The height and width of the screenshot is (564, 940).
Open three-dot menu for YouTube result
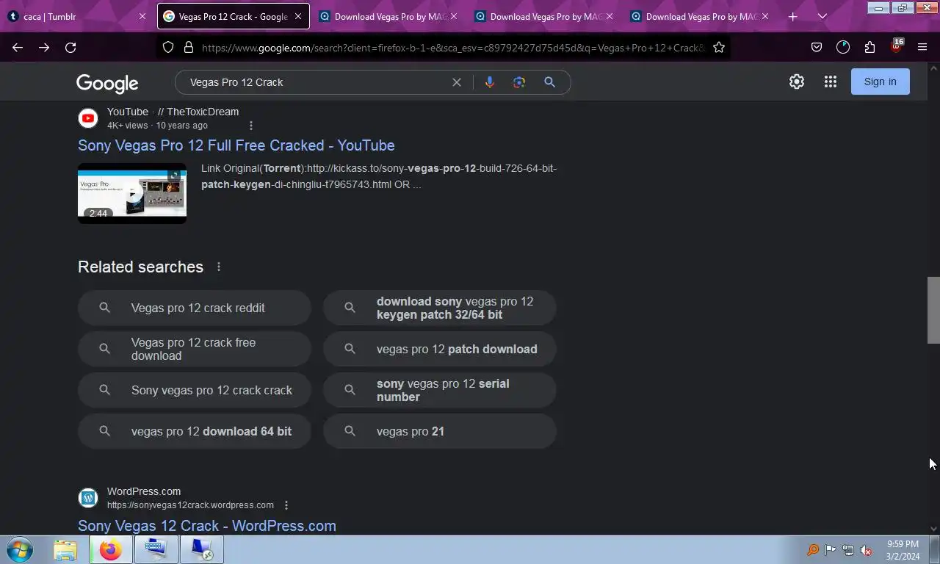coord(251,126)
